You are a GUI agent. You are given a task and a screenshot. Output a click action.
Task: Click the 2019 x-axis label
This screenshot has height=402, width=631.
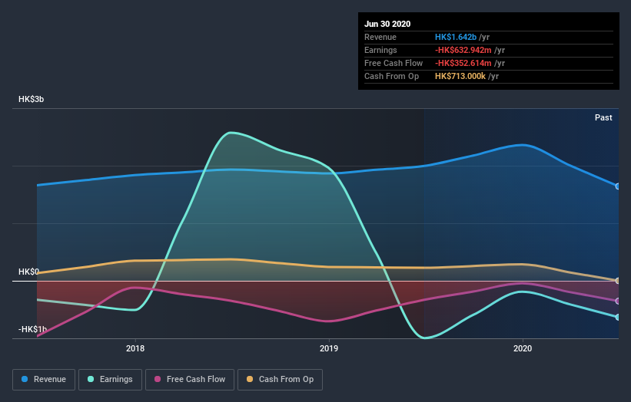point(329,348)
